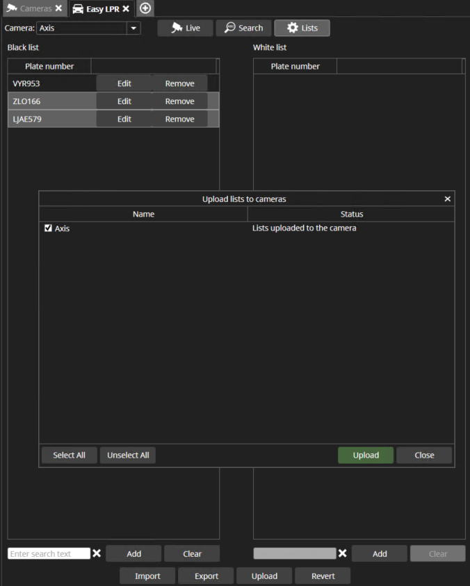Clear white list search field X icon
470x586 pixels.
click(x=343, y=553)
